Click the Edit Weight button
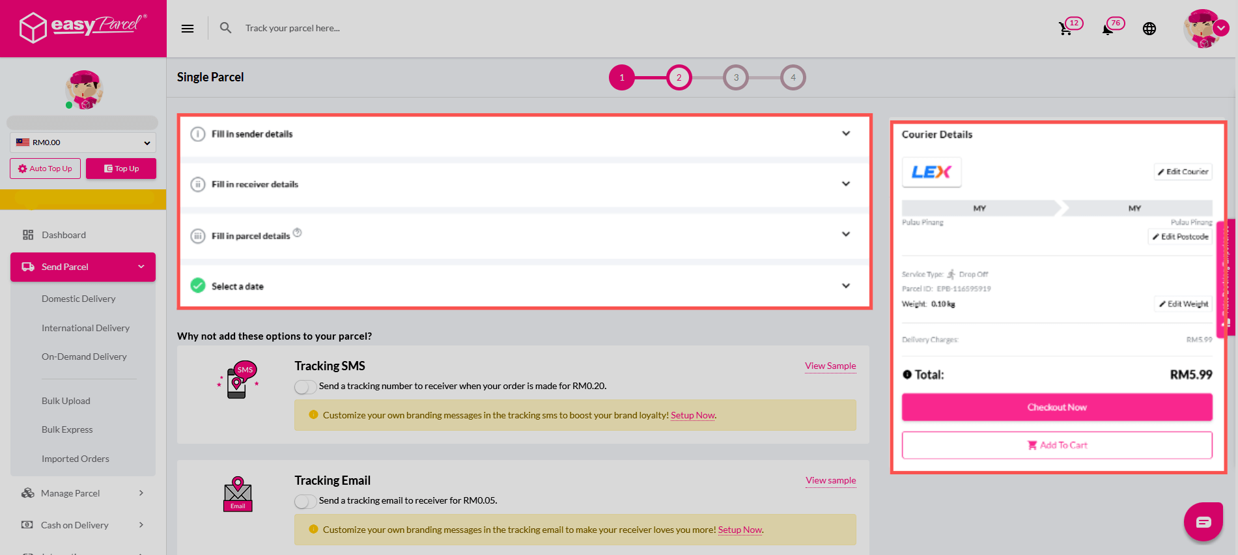The width and height of the screenshot is (1238, 555). point(1183,304)
